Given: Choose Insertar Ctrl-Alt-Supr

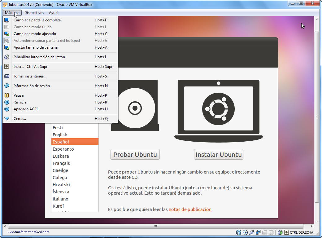Looking at the screenshot, I should 60,67.
